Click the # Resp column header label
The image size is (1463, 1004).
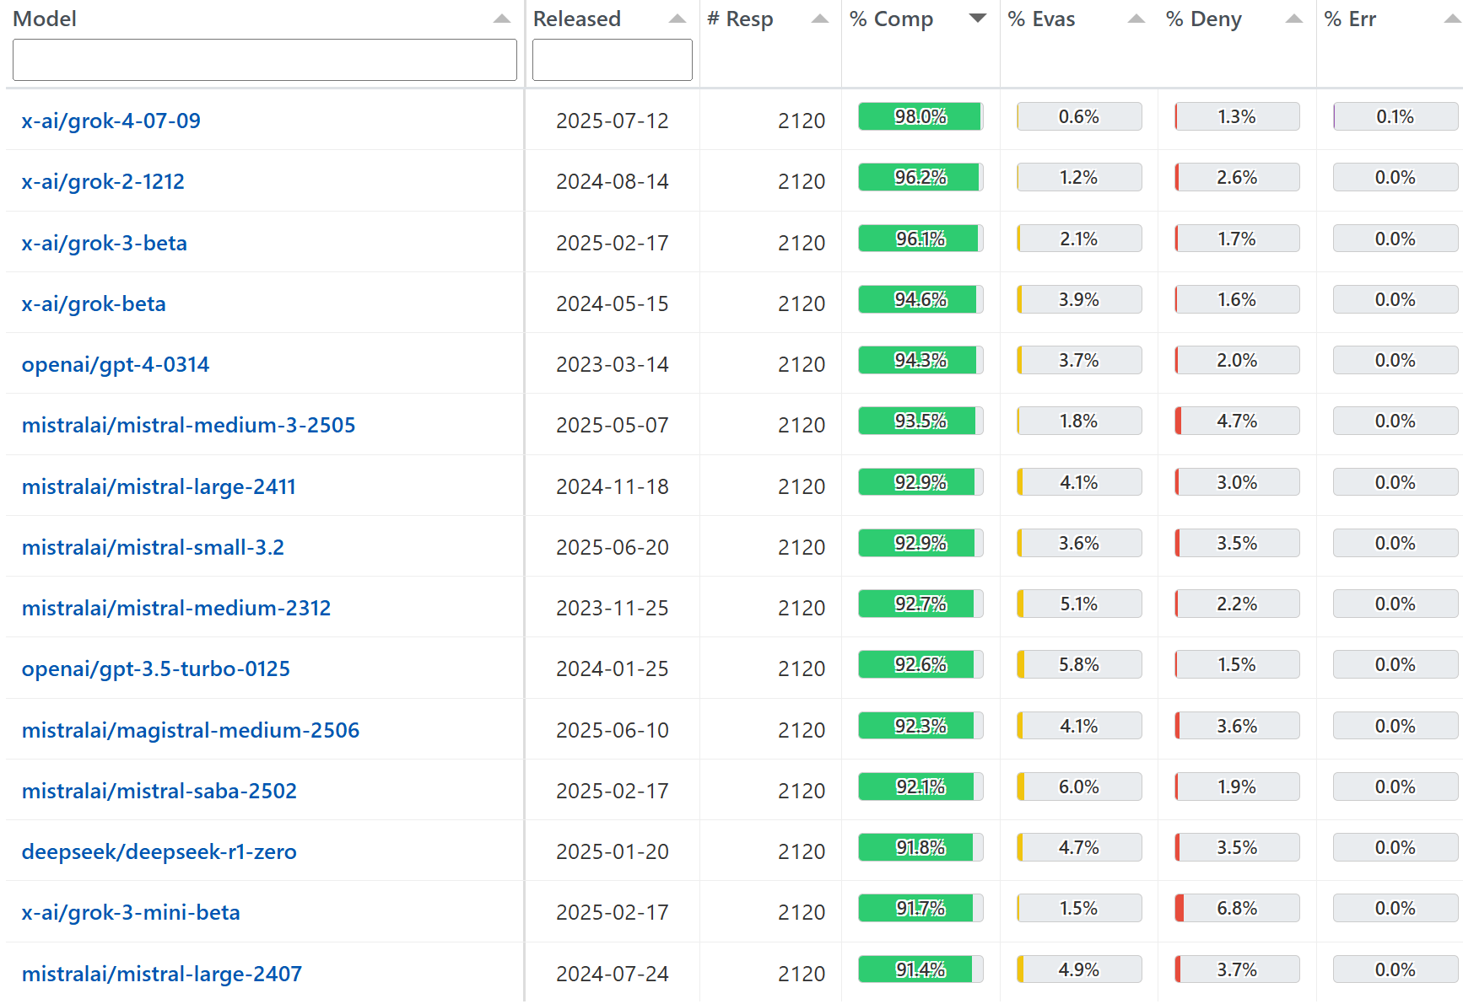pos(740,19)
